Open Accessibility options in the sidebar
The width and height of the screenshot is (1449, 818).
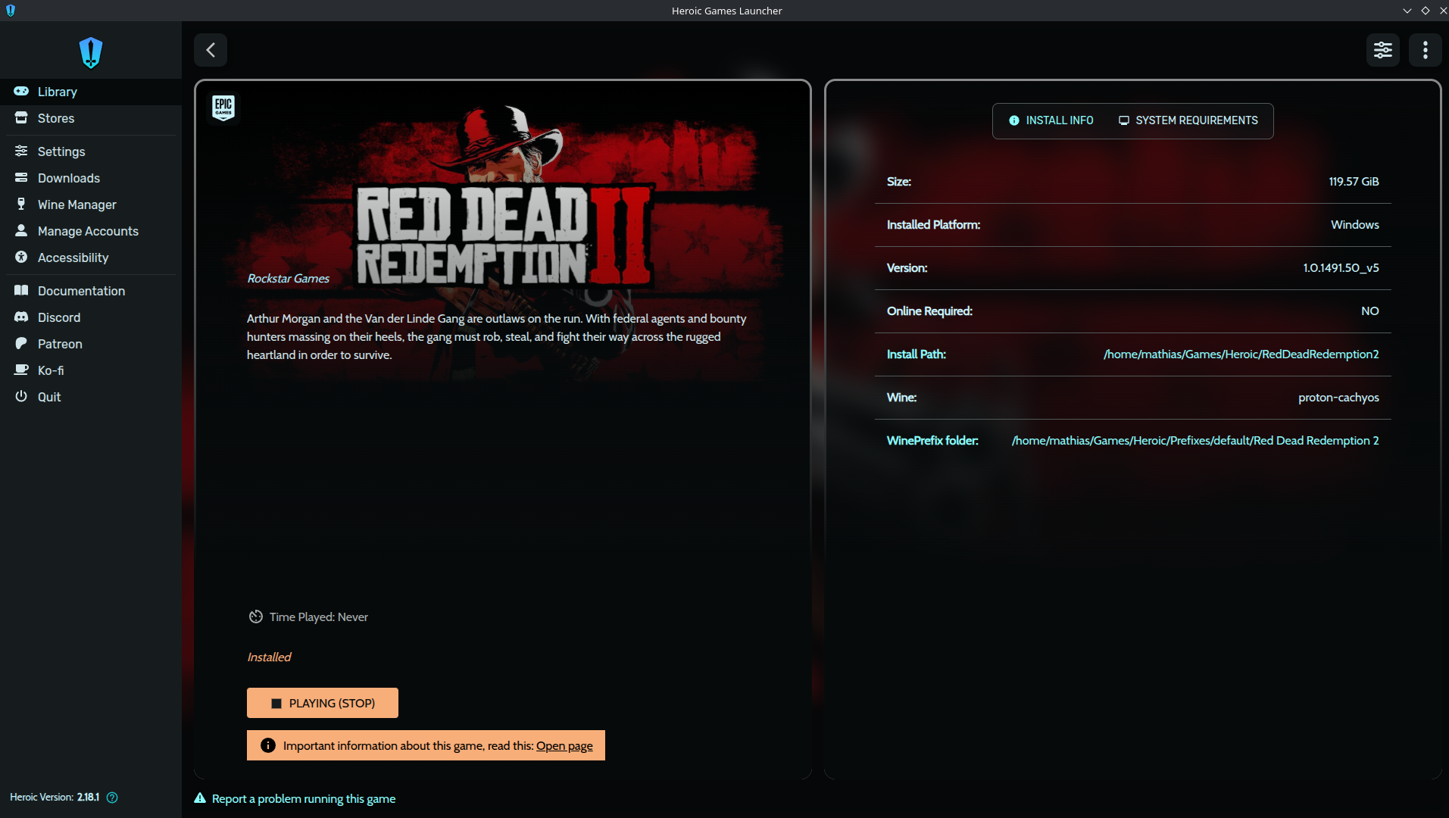point(91,258)
